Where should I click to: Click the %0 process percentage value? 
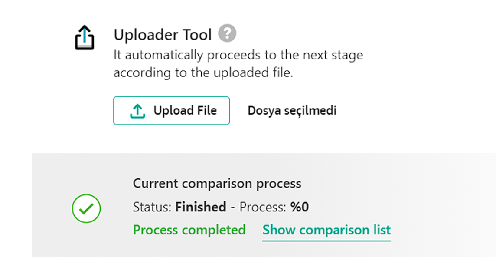tap(300, 207)
